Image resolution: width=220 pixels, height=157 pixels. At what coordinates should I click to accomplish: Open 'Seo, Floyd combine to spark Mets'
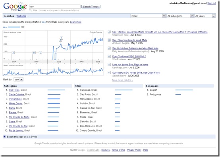[x=129, y=40]
